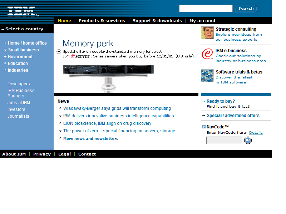Click the circled arrow icon beside the Special offer text
The image size is (286, 214).
(59, 51)
